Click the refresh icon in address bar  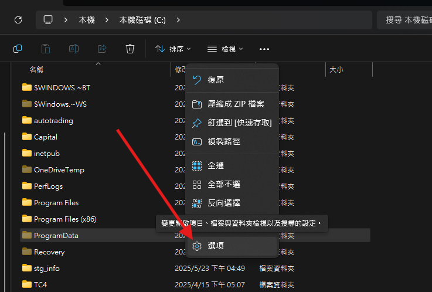click(18, 20)
